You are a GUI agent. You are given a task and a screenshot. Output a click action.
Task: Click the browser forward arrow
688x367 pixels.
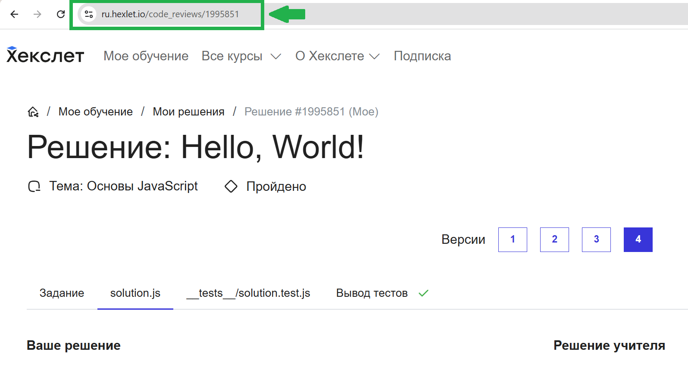(x=38, y=14)
